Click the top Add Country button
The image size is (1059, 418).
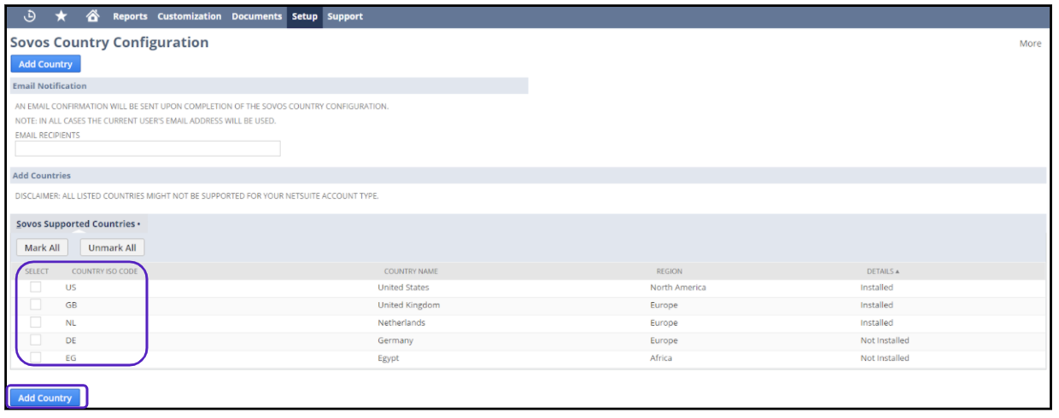point(45,64)
